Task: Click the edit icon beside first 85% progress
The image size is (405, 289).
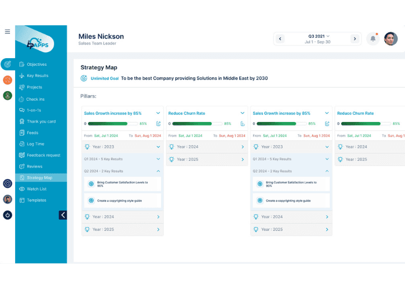Action: coord(158,123)
